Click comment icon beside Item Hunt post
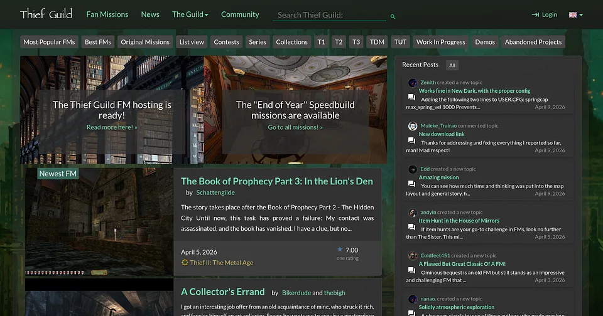 click(411, 227)
